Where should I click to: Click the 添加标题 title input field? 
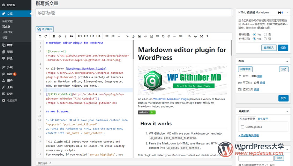(x=134, y=13)
